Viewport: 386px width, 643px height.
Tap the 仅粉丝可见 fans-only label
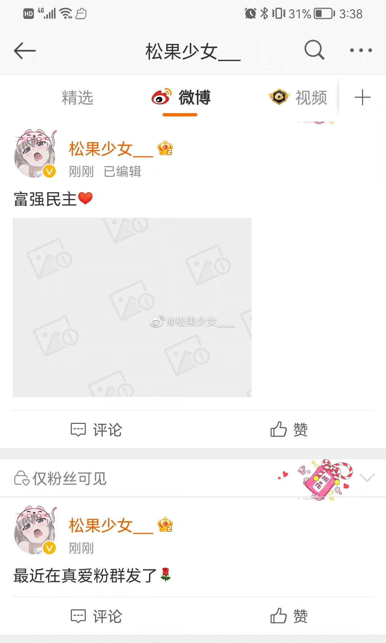(x=60, y=478)
